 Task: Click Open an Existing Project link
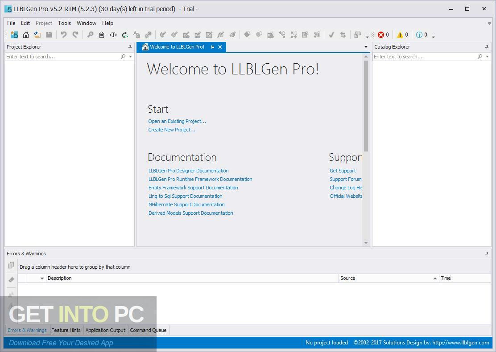[177, 121]
